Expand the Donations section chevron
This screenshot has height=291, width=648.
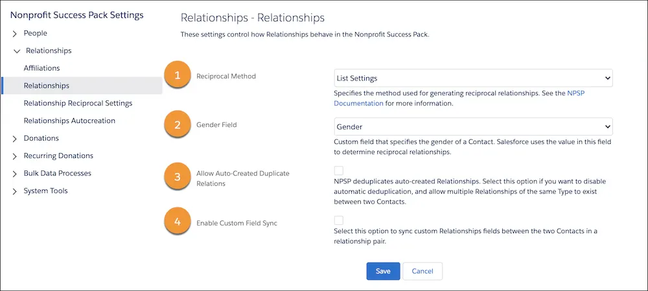[15, 139]
